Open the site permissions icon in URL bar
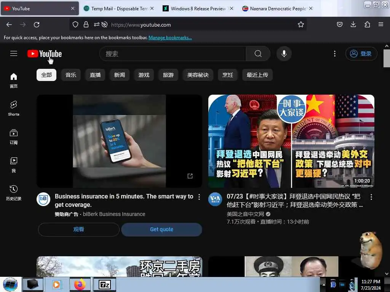390x292 pixels. click(x=96, y=25)
